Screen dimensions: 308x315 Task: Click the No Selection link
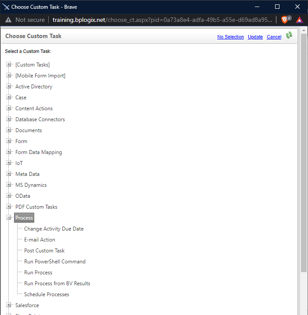[x=230, y=37]
